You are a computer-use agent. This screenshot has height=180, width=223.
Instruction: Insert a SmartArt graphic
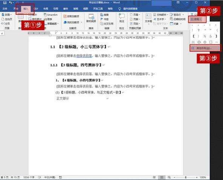click(50, 15)
